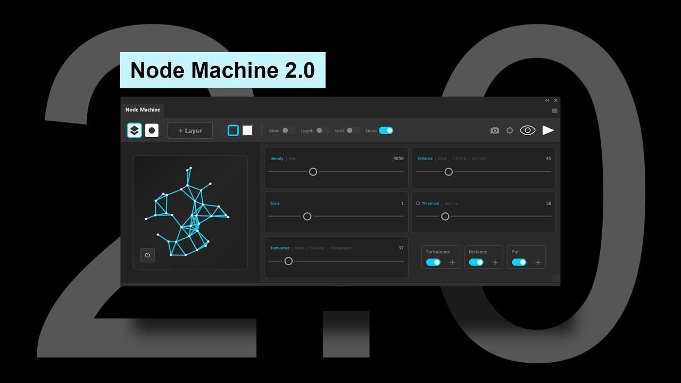681x383 pixels.
Task: Click plus icon in Turbulence animation box
Action: point(452,262)
